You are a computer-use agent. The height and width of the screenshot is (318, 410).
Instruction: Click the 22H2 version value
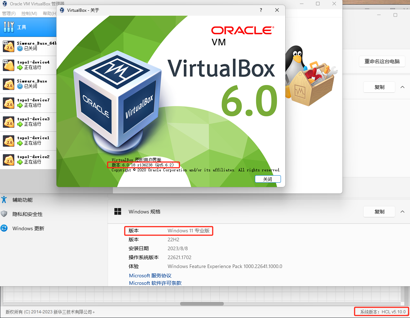[x=173, y=239]
